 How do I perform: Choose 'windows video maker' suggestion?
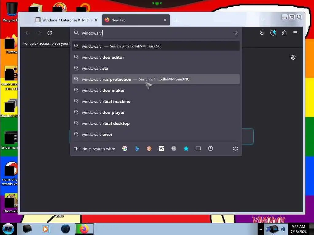coord(156,90)
